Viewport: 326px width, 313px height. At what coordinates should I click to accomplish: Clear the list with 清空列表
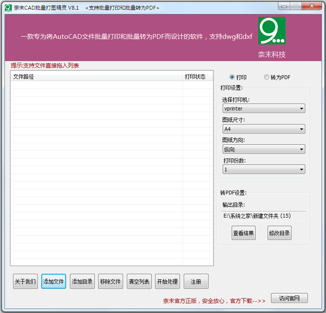click(x=139, y=281)
